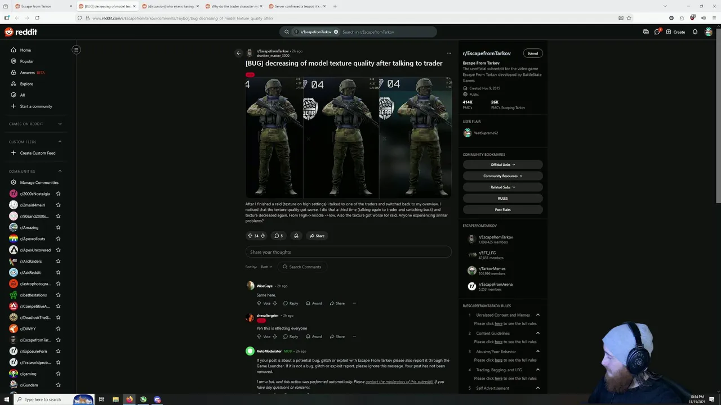
Task: Open the Sort by Best dropdown
Action: [267, 267]
